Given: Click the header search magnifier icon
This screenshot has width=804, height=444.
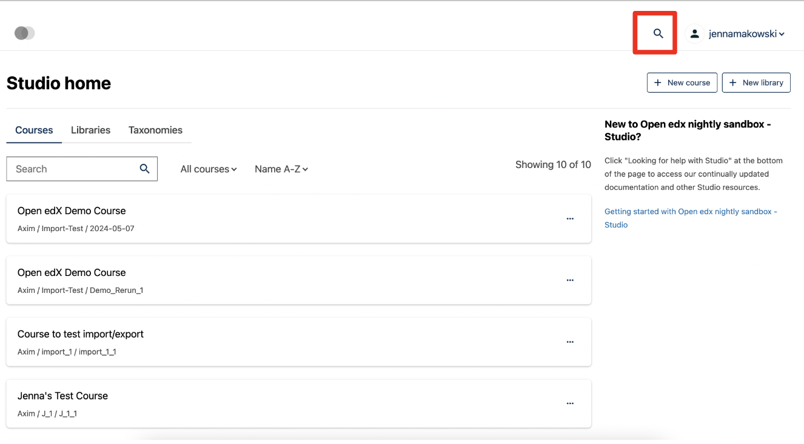Looking at the screenshot, I should tap(658, 34).
